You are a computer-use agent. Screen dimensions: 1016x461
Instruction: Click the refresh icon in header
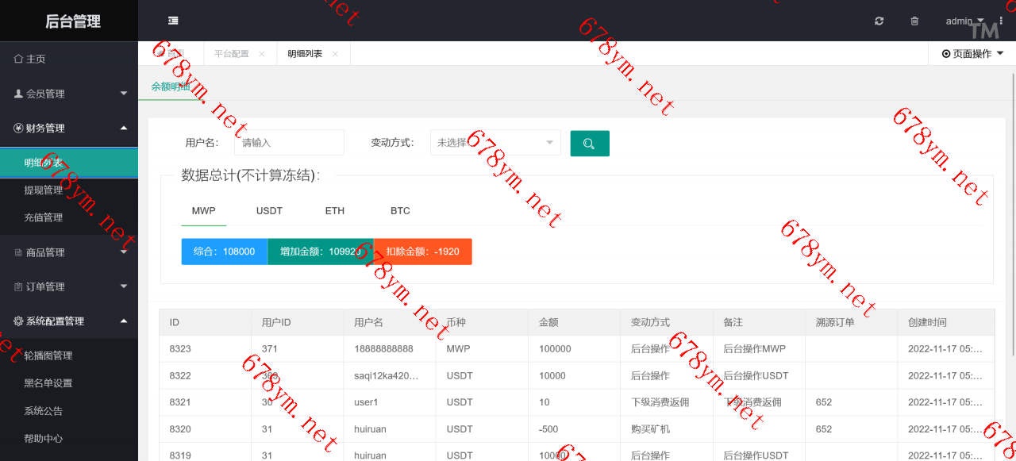pos(879,21)
